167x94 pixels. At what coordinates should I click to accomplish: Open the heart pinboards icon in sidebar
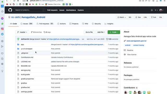(x=2, y=53)
